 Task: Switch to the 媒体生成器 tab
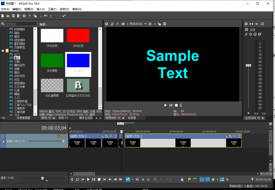click(86, 118)
